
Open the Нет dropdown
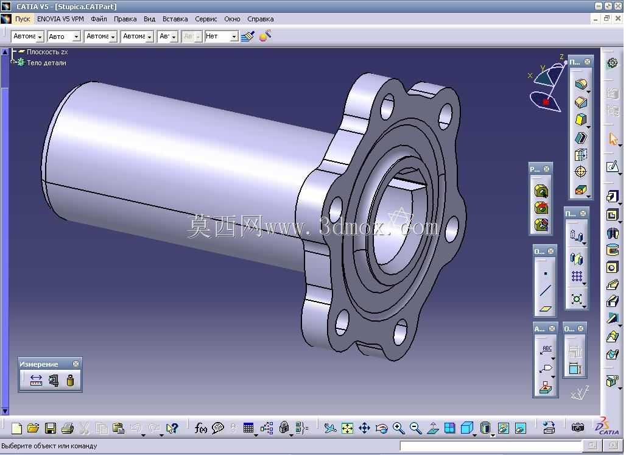234,37
